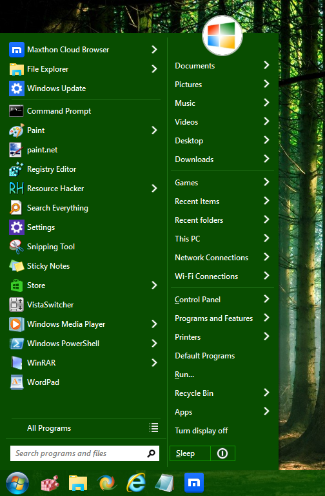Open notepad app on taskbar
This screenshot has width=325, height=496.
point(164,483)
